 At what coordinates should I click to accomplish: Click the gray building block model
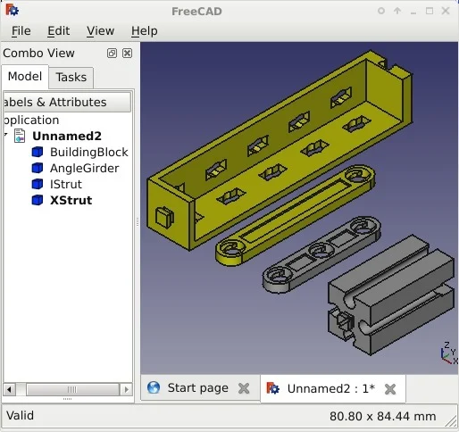click(x=391, y=295)
